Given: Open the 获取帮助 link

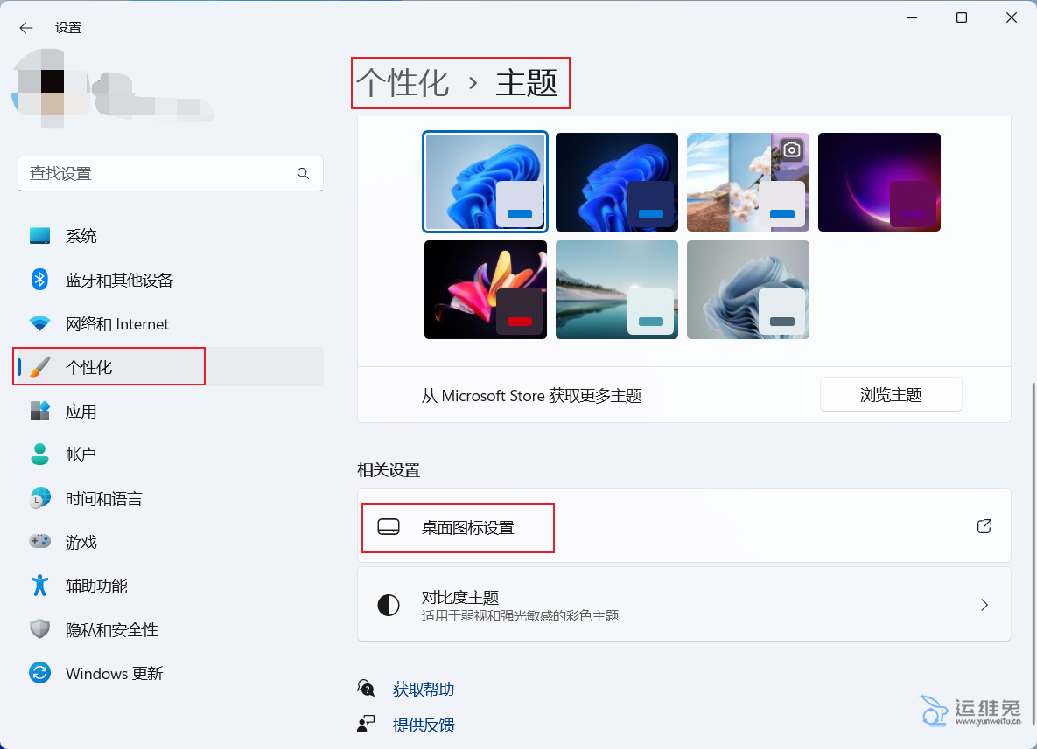Looking at the screenshot, I should pyautogui.click(x=424, y=689).
